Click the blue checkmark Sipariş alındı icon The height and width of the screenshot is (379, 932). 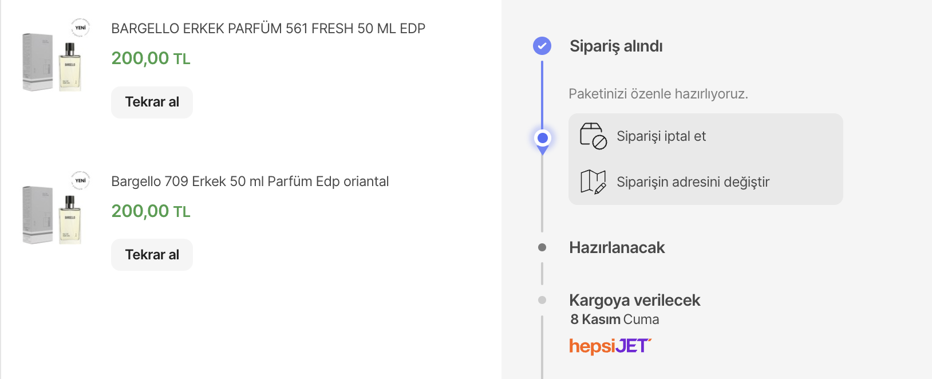coord(542,46)
